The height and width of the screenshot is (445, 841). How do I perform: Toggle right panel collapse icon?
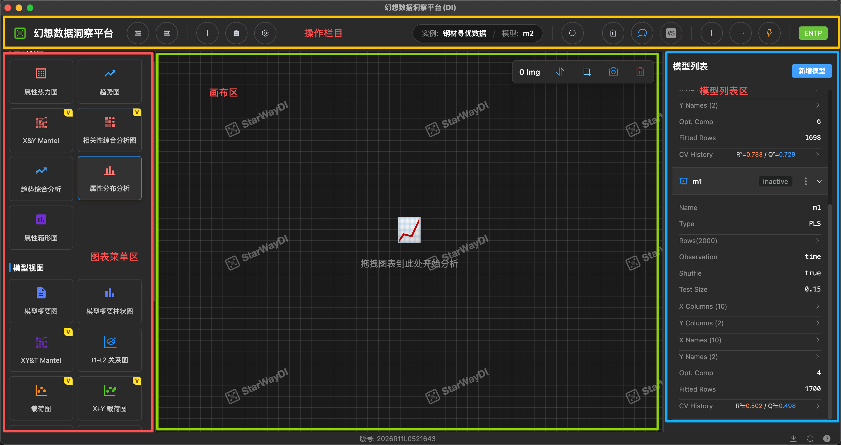[x=167, y=33]
